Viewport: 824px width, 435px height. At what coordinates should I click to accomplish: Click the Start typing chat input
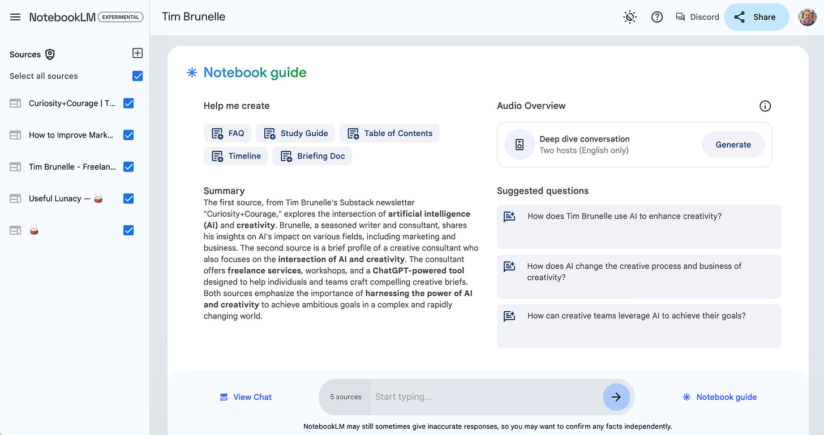pos(487,397)
